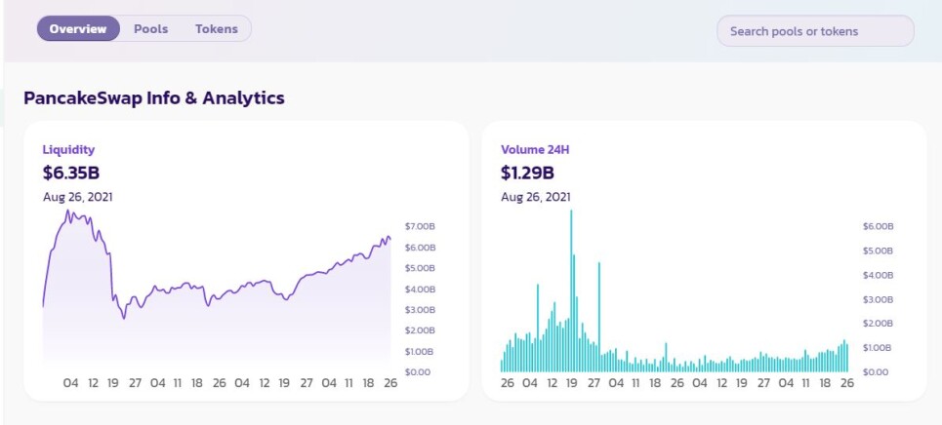
Task: Click the Volume 24H chart title
Action: point(535,150)
